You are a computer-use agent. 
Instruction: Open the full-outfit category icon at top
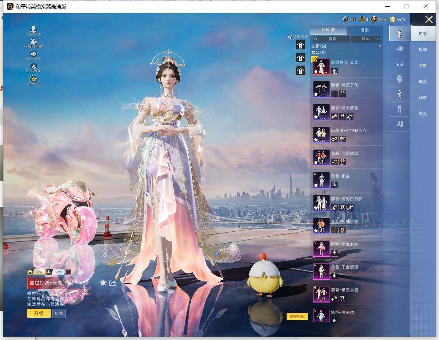tap(399, 34)
